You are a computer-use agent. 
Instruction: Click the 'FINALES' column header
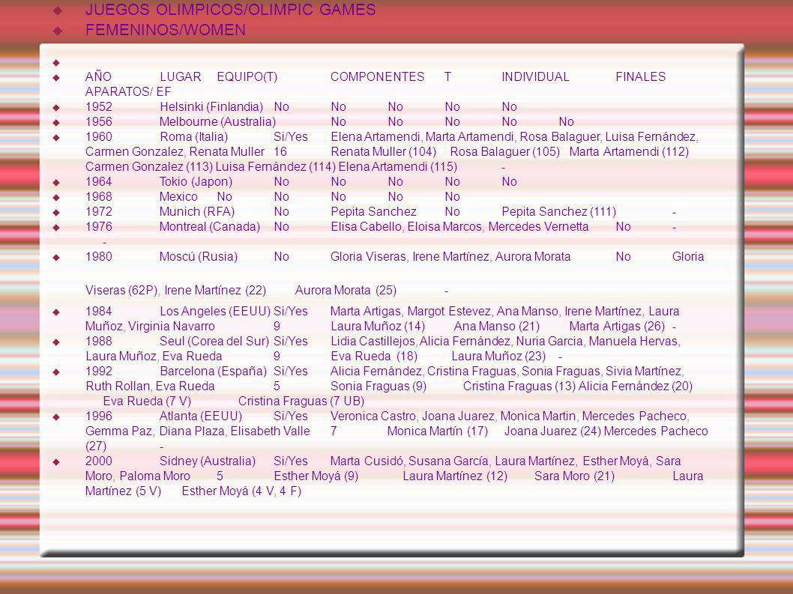[640, 77]
